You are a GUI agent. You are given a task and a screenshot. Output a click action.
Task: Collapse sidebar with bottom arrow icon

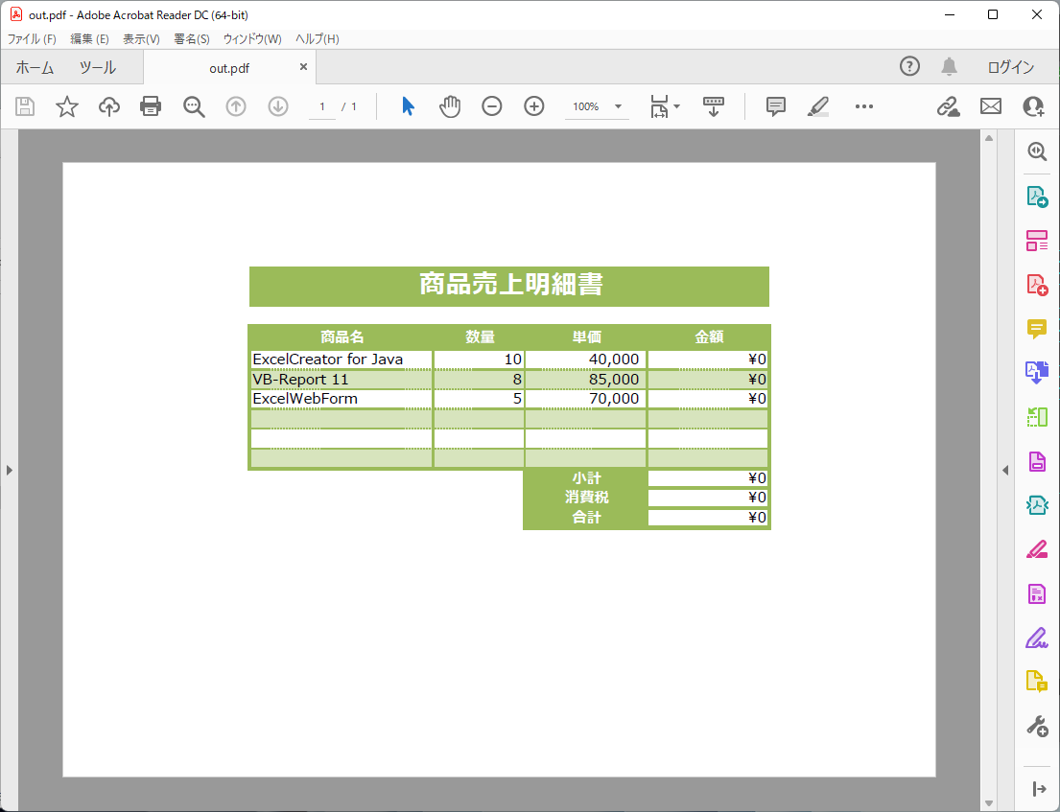point(1040,788)
